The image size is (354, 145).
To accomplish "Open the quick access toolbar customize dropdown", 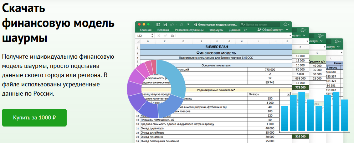I will pyautogui.click(x=188, y=25).
